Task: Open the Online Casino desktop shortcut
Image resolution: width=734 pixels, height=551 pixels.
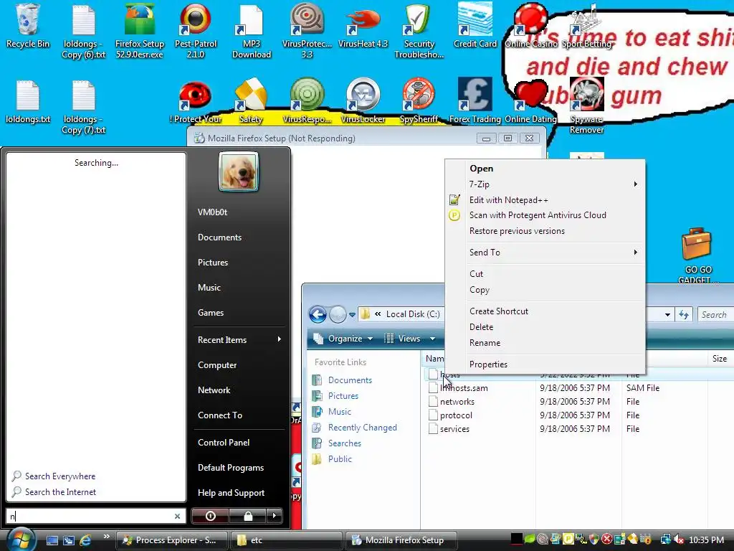Action: pyautogui.click(x=531, y=26)
